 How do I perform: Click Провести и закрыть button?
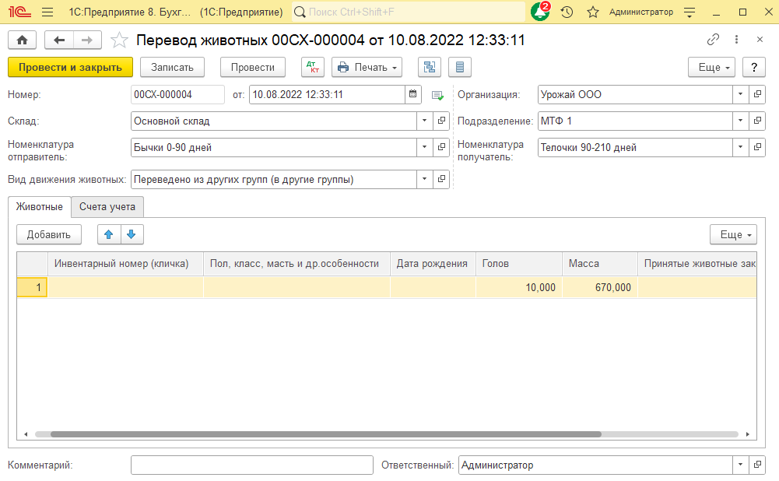point(70,67)
